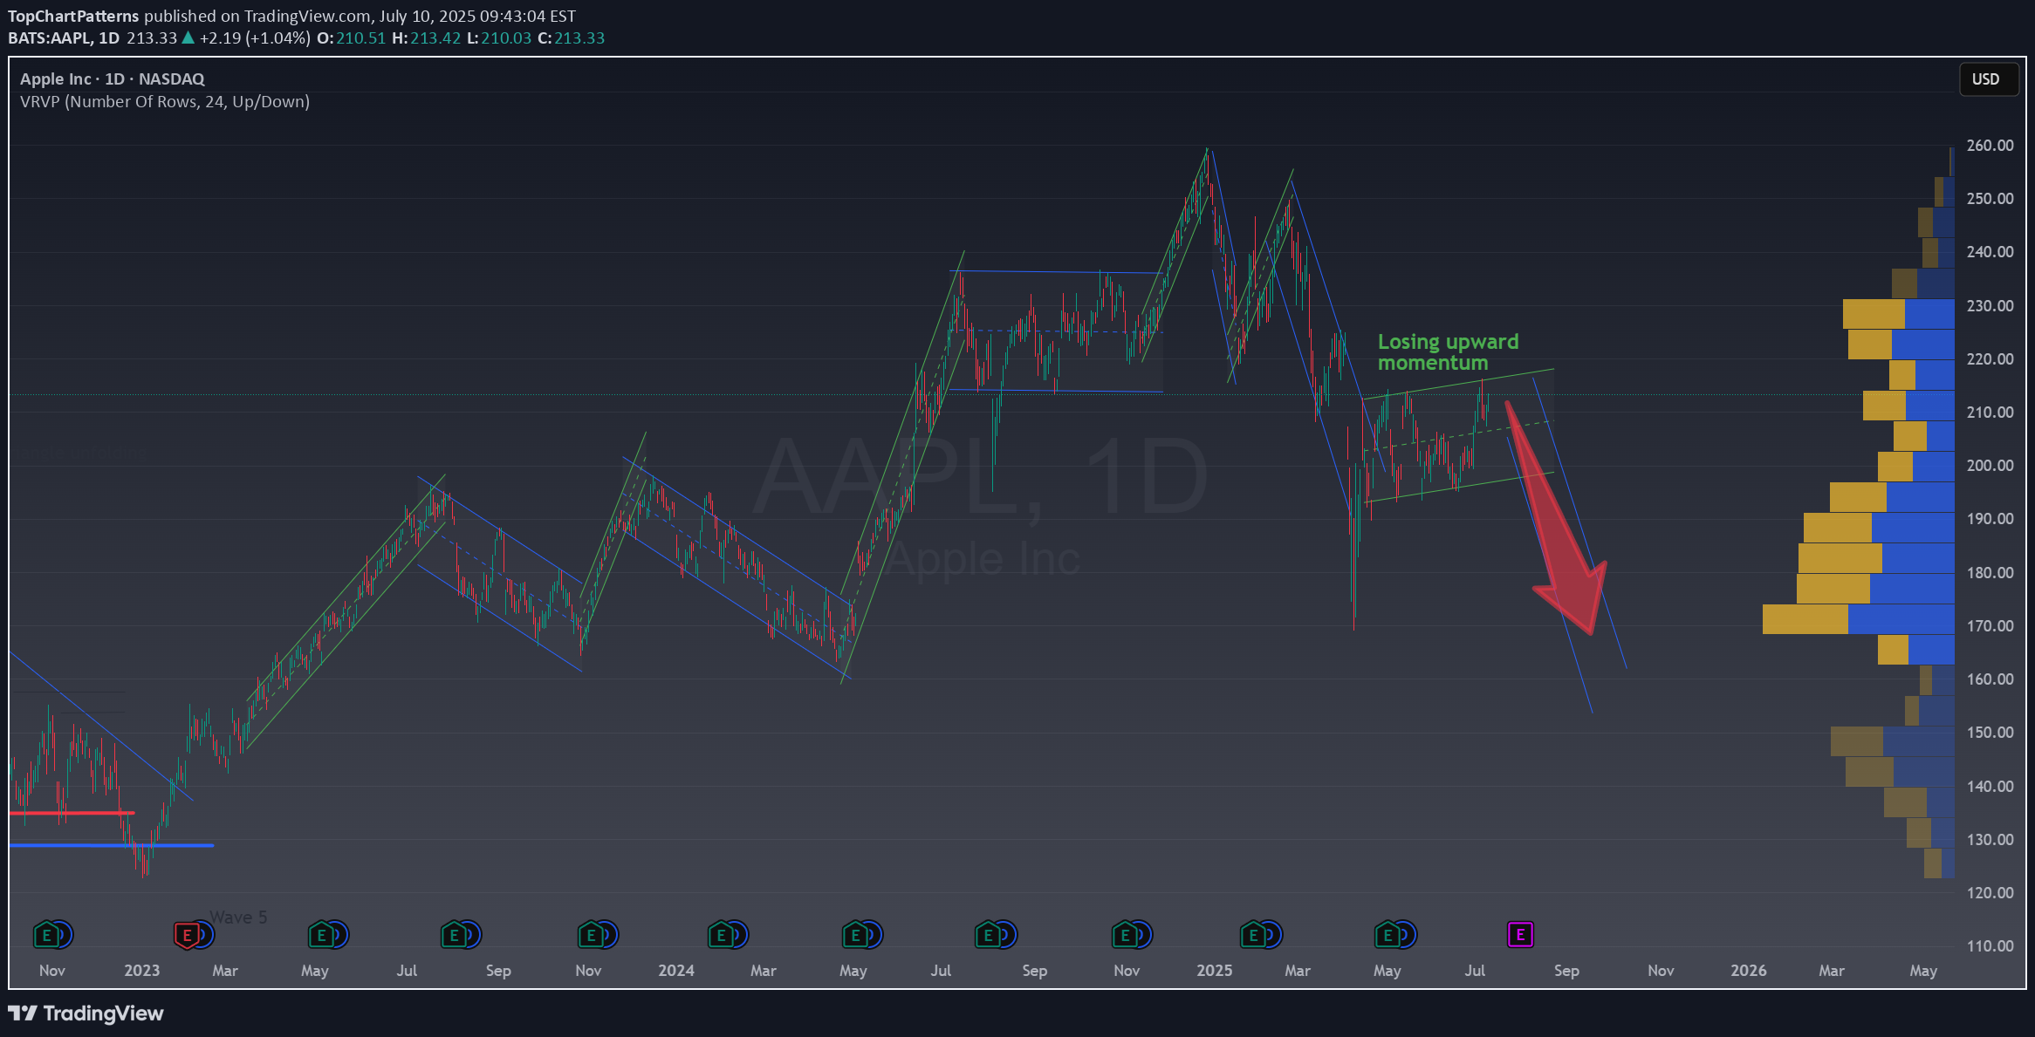Click the 170.00 price axis label
Viewport: 2035px width, 1037px height.
pos(1990,625)
